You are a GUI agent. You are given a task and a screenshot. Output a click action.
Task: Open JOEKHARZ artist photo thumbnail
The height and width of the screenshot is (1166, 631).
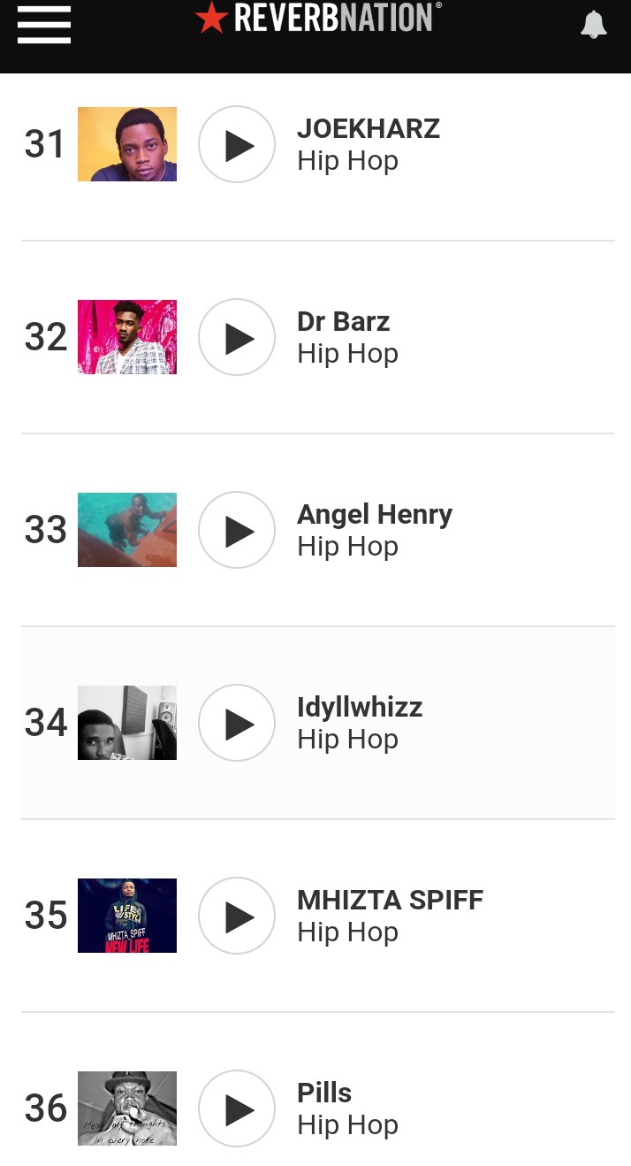tap(127, 144)
